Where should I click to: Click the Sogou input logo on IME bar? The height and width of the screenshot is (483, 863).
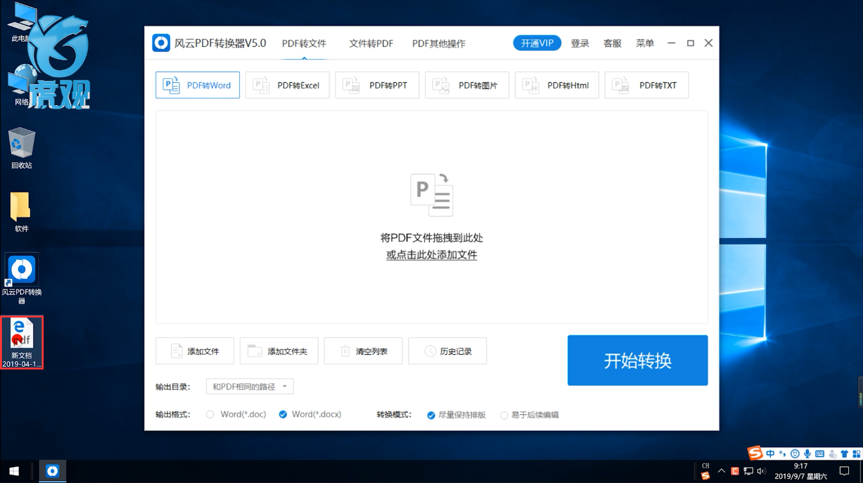click(x=756, y=453)
